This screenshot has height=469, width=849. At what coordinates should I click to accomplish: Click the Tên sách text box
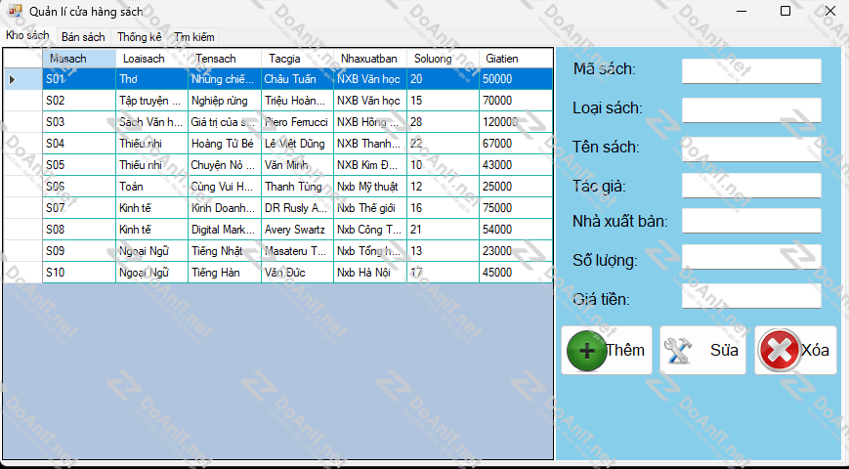coord(750,149)
